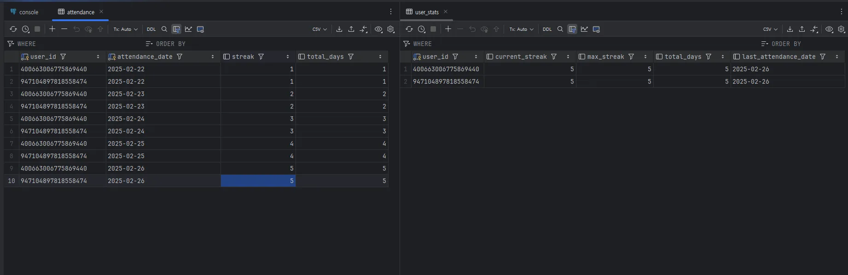Viewport: 848px width, 275px height.
Task: Select the user_stats tab
Action: (427, 12)
